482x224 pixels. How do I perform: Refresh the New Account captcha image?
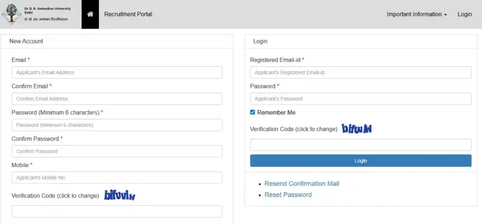pos(120,195)
